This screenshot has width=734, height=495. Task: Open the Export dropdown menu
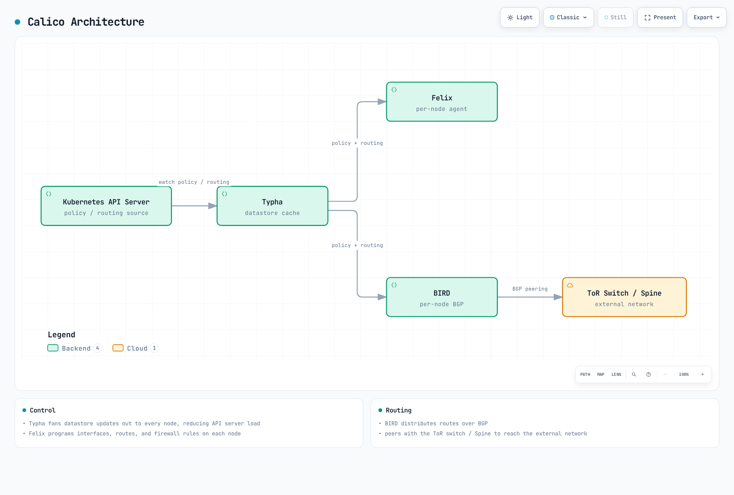706,17
